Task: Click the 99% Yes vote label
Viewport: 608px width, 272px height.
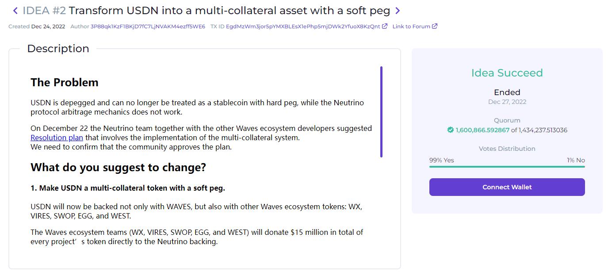Action: tap(441, 160)
